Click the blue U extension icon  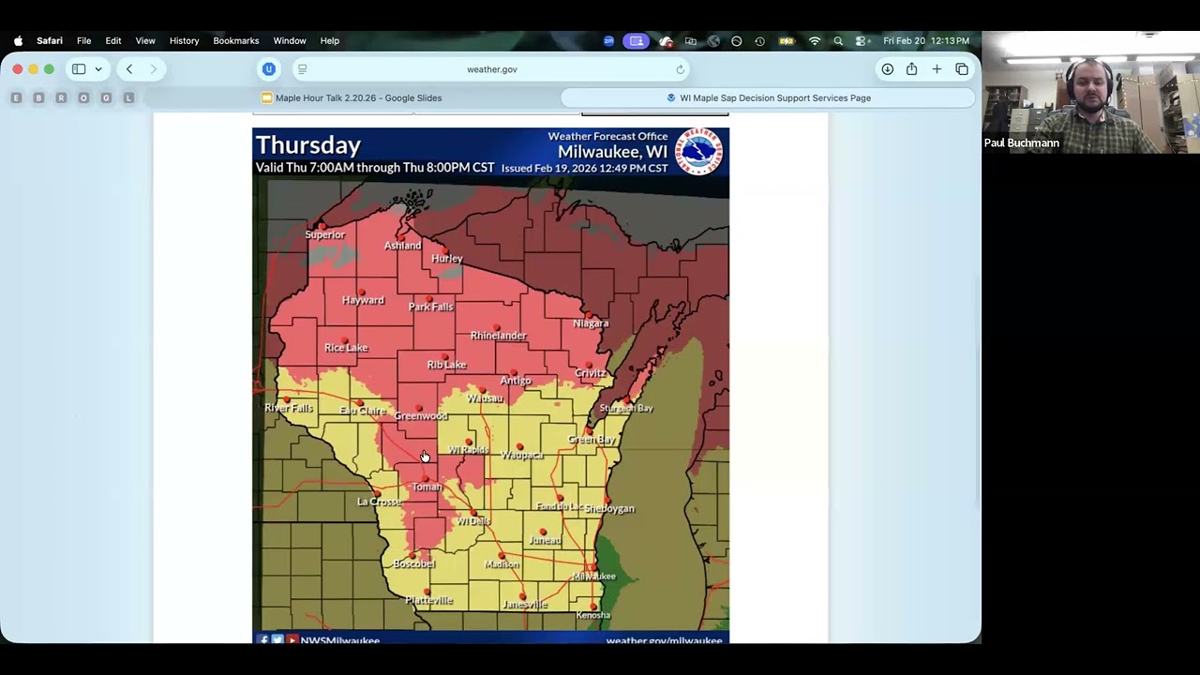click(x=269, y=68)
